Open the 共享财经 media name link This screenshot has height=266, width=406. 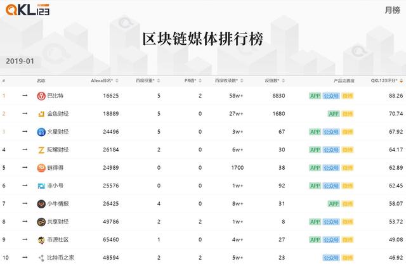point(58,222)
